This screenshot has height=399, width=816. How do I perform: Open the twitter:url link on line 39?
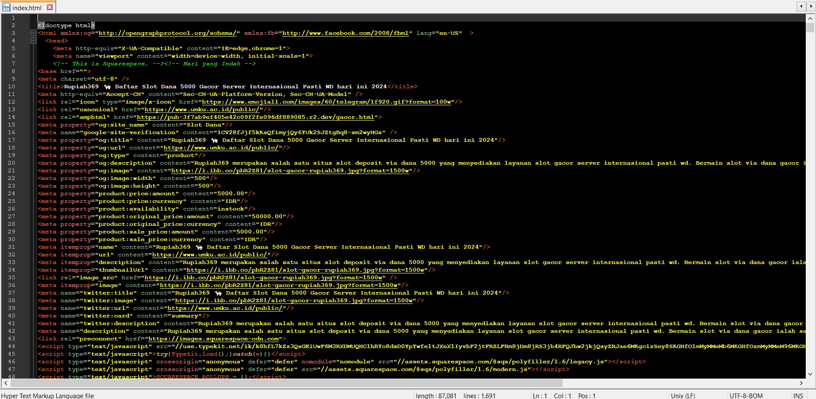225,308
